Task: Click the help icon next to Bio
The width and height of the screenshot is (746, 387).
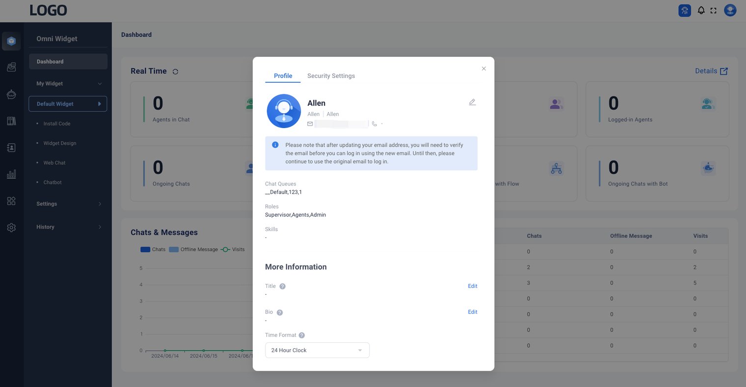Action: coord(280,312)
